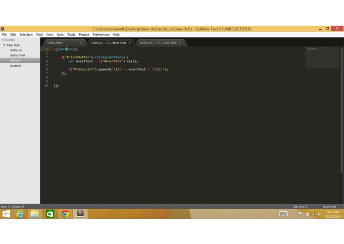Open the volume speaker tray icon
This screenshot has height=244, width=344.
click(319, 214)
